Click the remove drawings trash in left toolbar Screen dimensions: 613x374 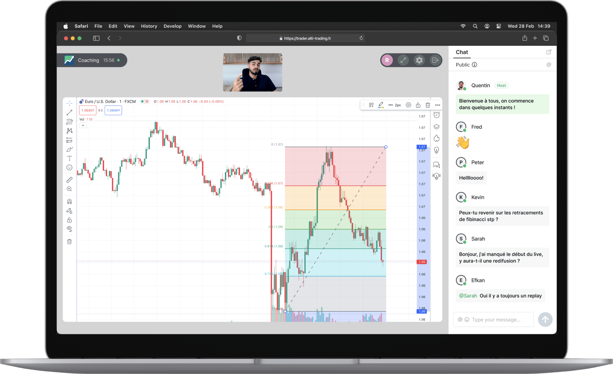[x=69, y=242]
